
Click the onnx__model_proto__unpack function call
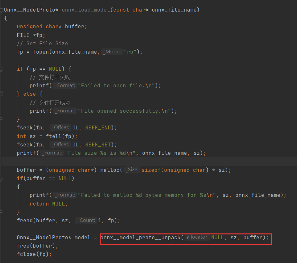pos(140,237)
